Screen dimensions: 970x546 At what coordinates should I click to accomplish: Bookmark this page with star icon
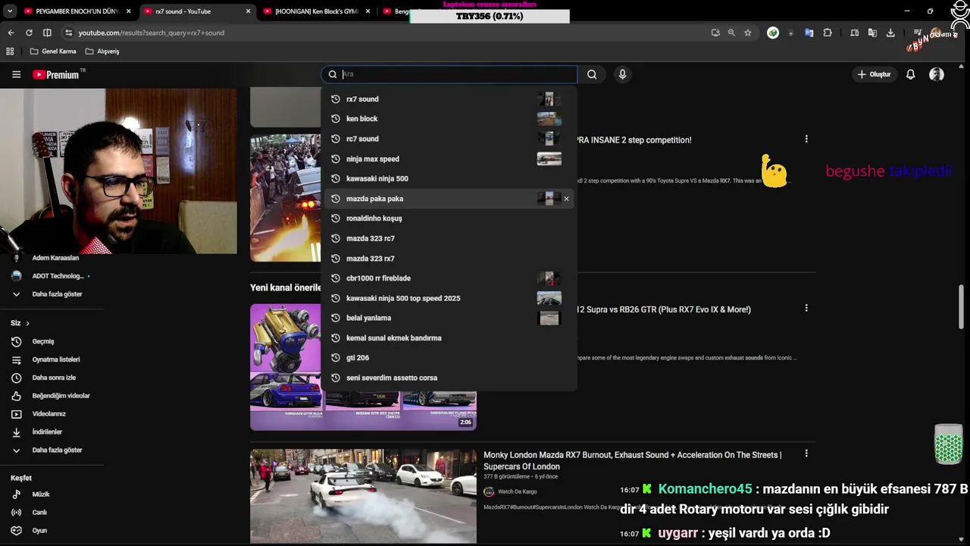point(748,33)
